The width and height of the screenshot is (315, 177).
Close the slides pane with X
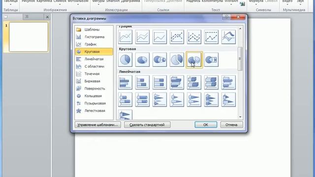coord(47,17)
